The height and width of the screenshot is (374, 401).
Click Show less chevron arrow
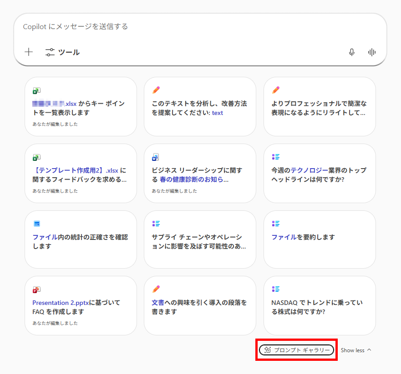tap(369, 350)
